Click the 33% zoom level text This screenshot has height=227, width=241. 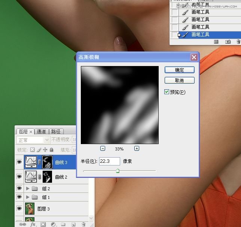click(x=119, y=149)
